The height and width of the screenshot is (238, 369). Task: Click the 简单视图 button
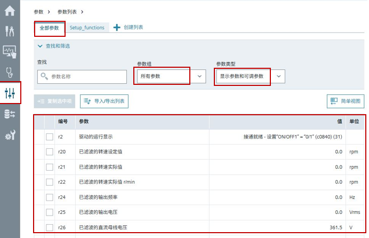(346, 100)
